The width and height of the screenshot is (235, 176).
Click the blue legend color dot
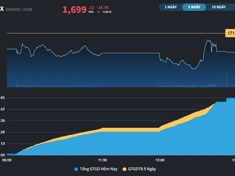[x=76, y=169]
